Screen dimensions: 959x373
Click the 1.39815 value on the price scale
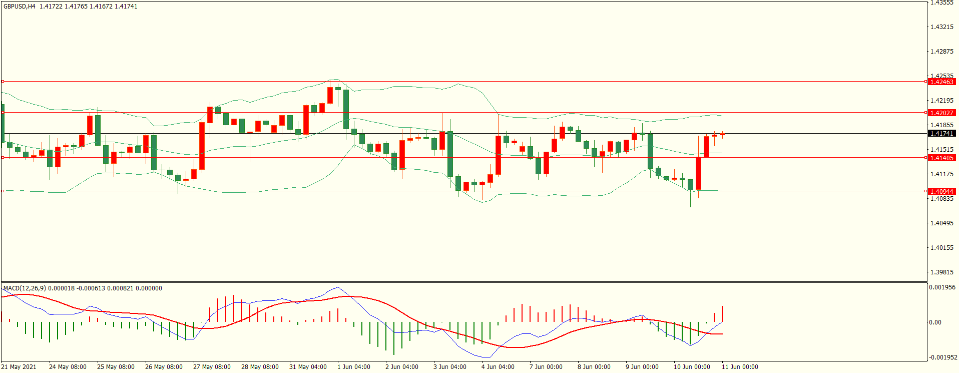941,272
